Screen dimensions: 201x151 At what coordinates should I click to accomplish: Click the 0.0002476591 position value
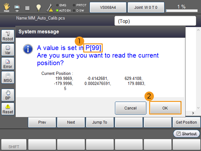point(98,84)
